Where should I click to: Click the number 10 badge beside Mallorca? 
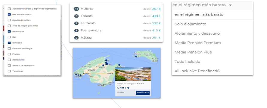coord(76,9)
